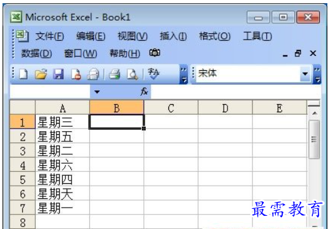The width and height of the screenshot is (328, 229).
Task: Select column A header
Action: [x=62, y=108]
